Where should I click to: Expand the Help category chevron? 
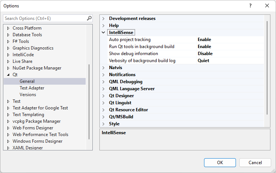103,26
